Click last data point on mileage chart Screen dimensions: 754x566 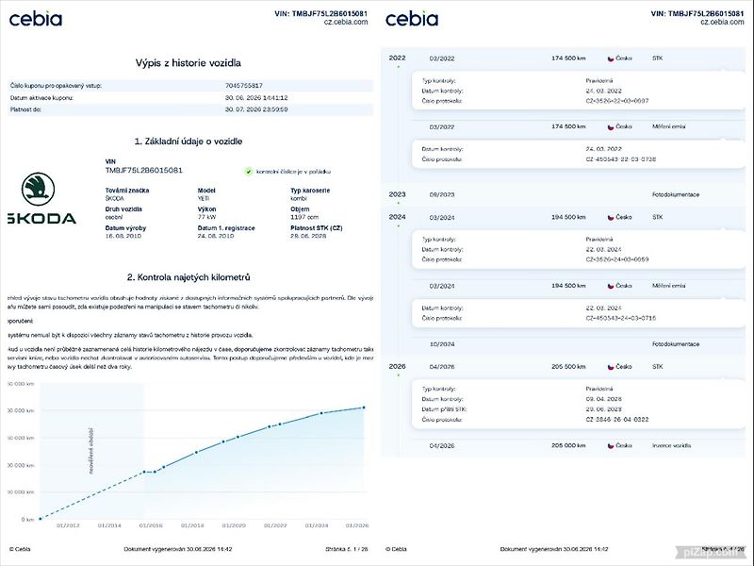(364, 408)
